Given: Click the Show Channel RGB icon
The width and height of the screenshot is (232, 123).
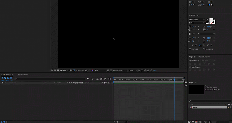Looking at the screenshot, I should pos(93,70).
